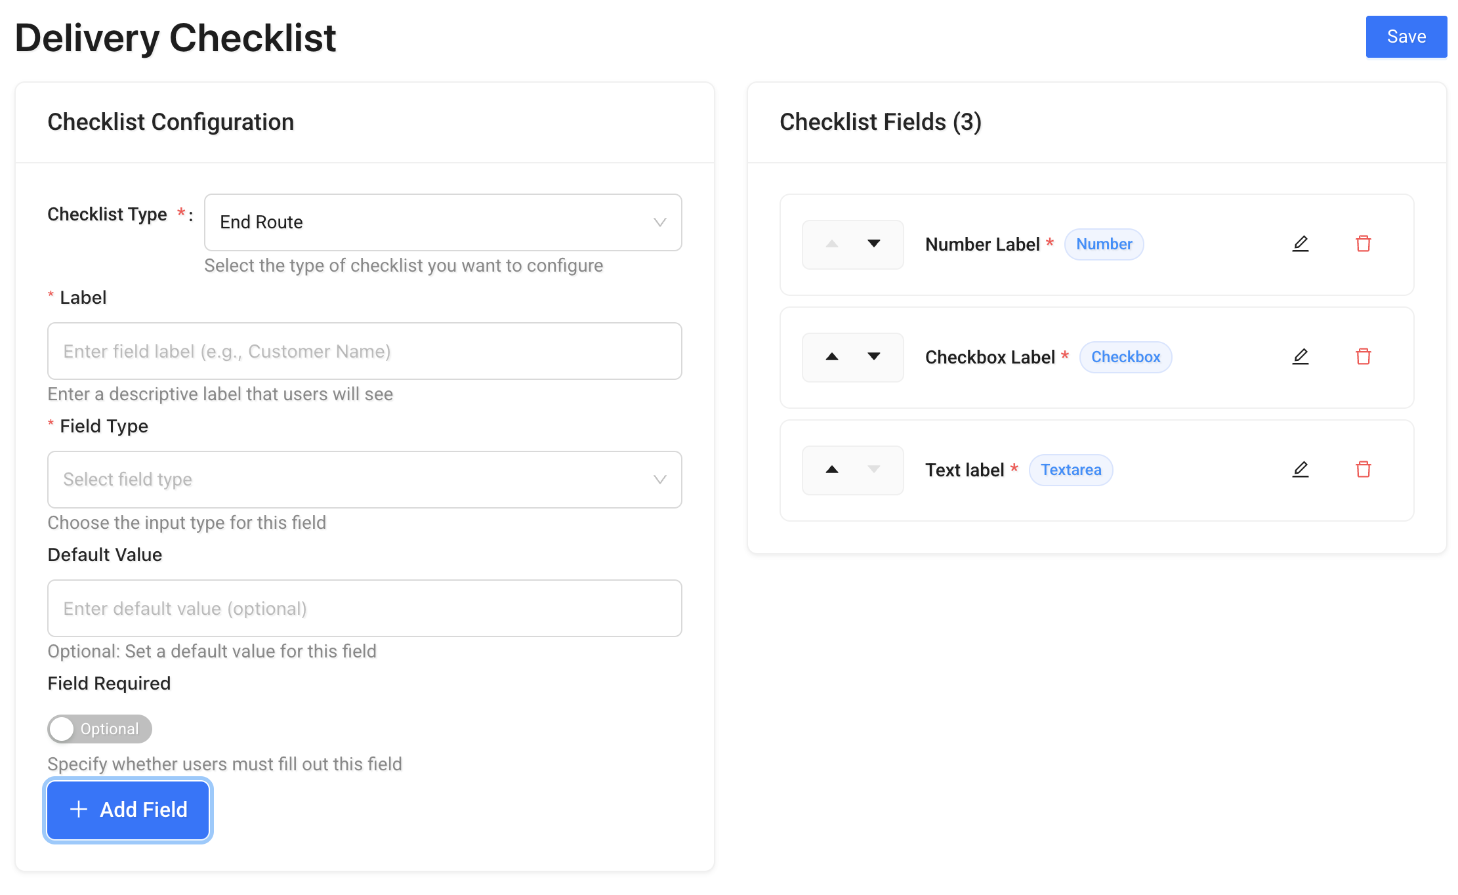Select the Number badge on Number Label

[x=1104, y=243]
